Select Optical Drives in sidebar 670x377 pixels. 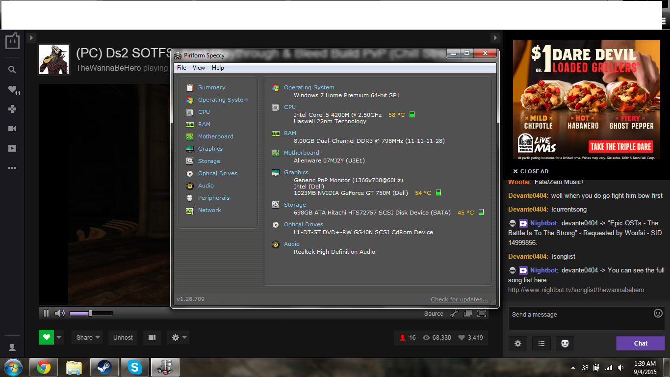[217, 173]
